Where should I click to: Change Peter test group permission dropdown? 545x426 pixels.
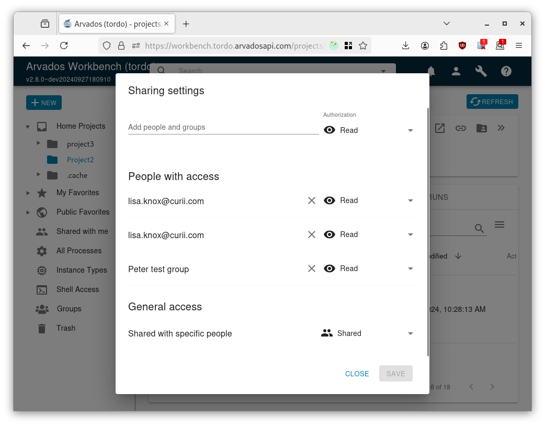[x=369, y=268]
